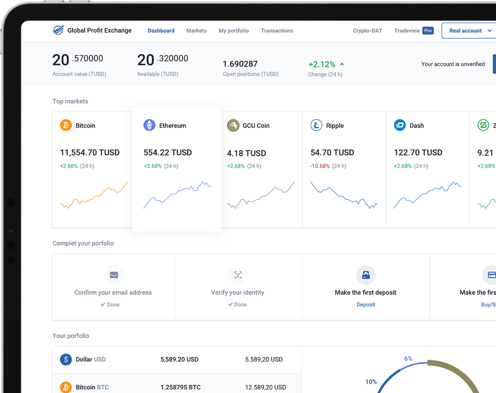Click the credit card icon
The height and width of the screenshot is (393, 496).
pyautogui.click(x=491, y=275)
